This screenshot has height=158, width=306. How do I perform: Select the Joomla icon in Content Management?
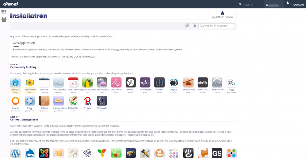coord(44,153)
